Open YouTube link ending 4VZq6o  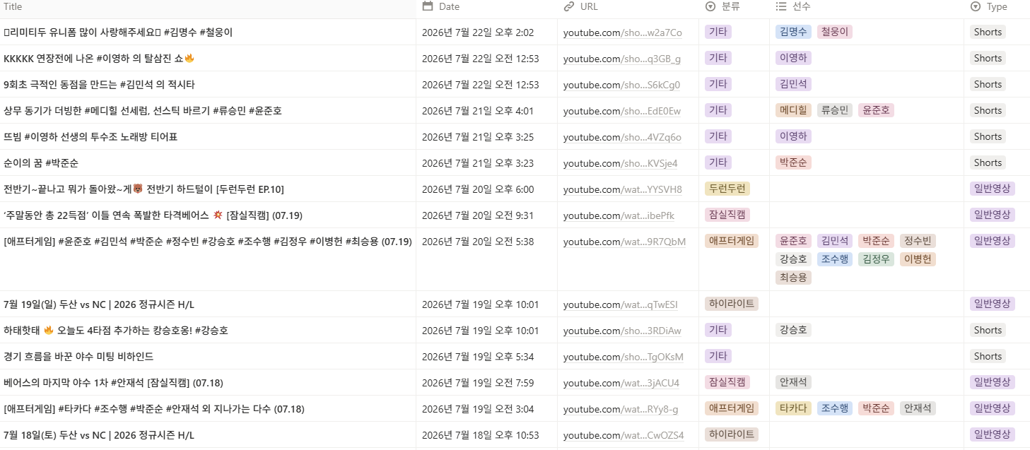[x=622, y=137]
